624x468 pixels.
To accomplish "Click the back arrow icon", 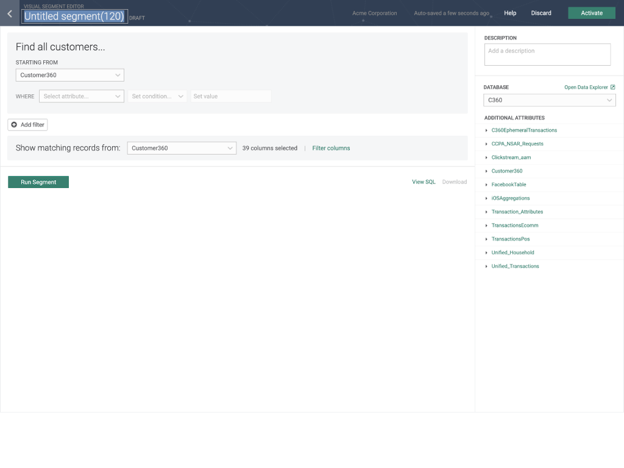I will point(9,13).
